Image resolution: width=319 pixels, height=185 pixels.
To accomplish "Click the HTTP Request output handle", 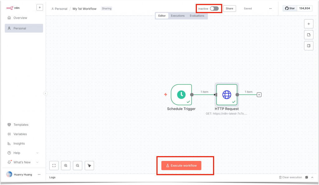I will [x=237, y=95].
